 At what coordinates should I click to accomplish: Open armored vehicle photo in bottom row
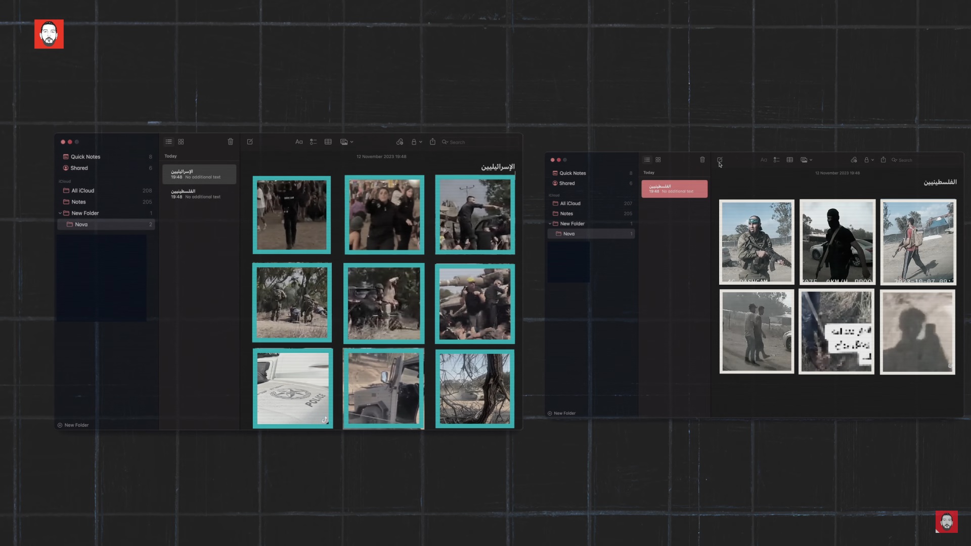click(384, 388)
